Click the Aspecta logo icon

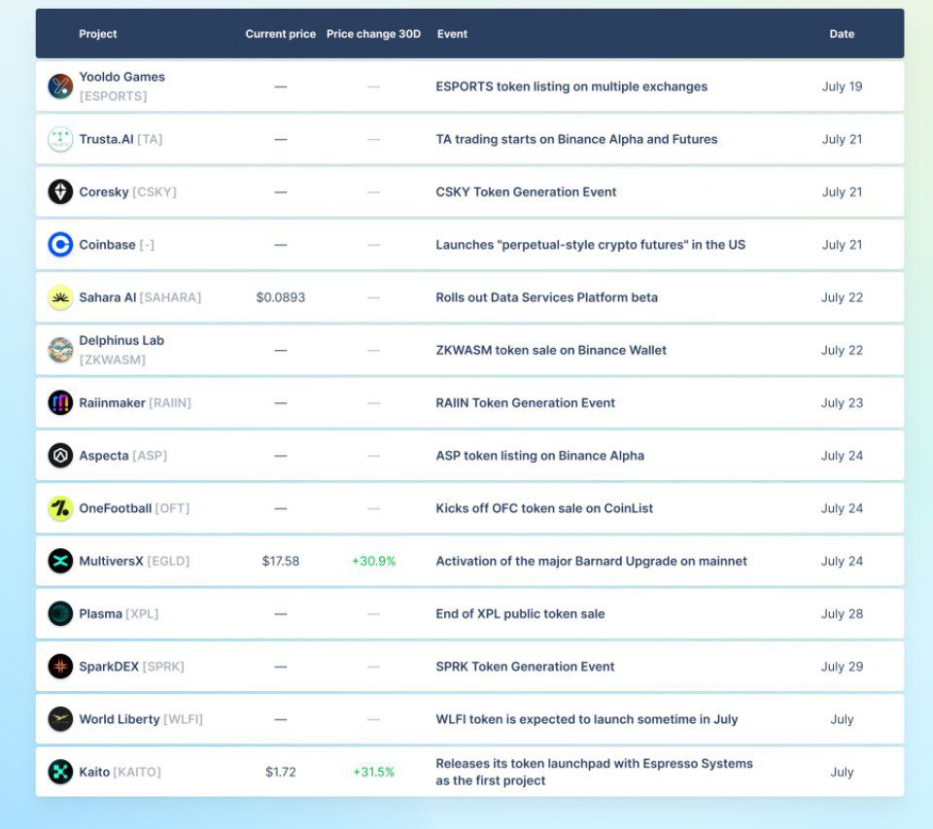pos(60,456)
